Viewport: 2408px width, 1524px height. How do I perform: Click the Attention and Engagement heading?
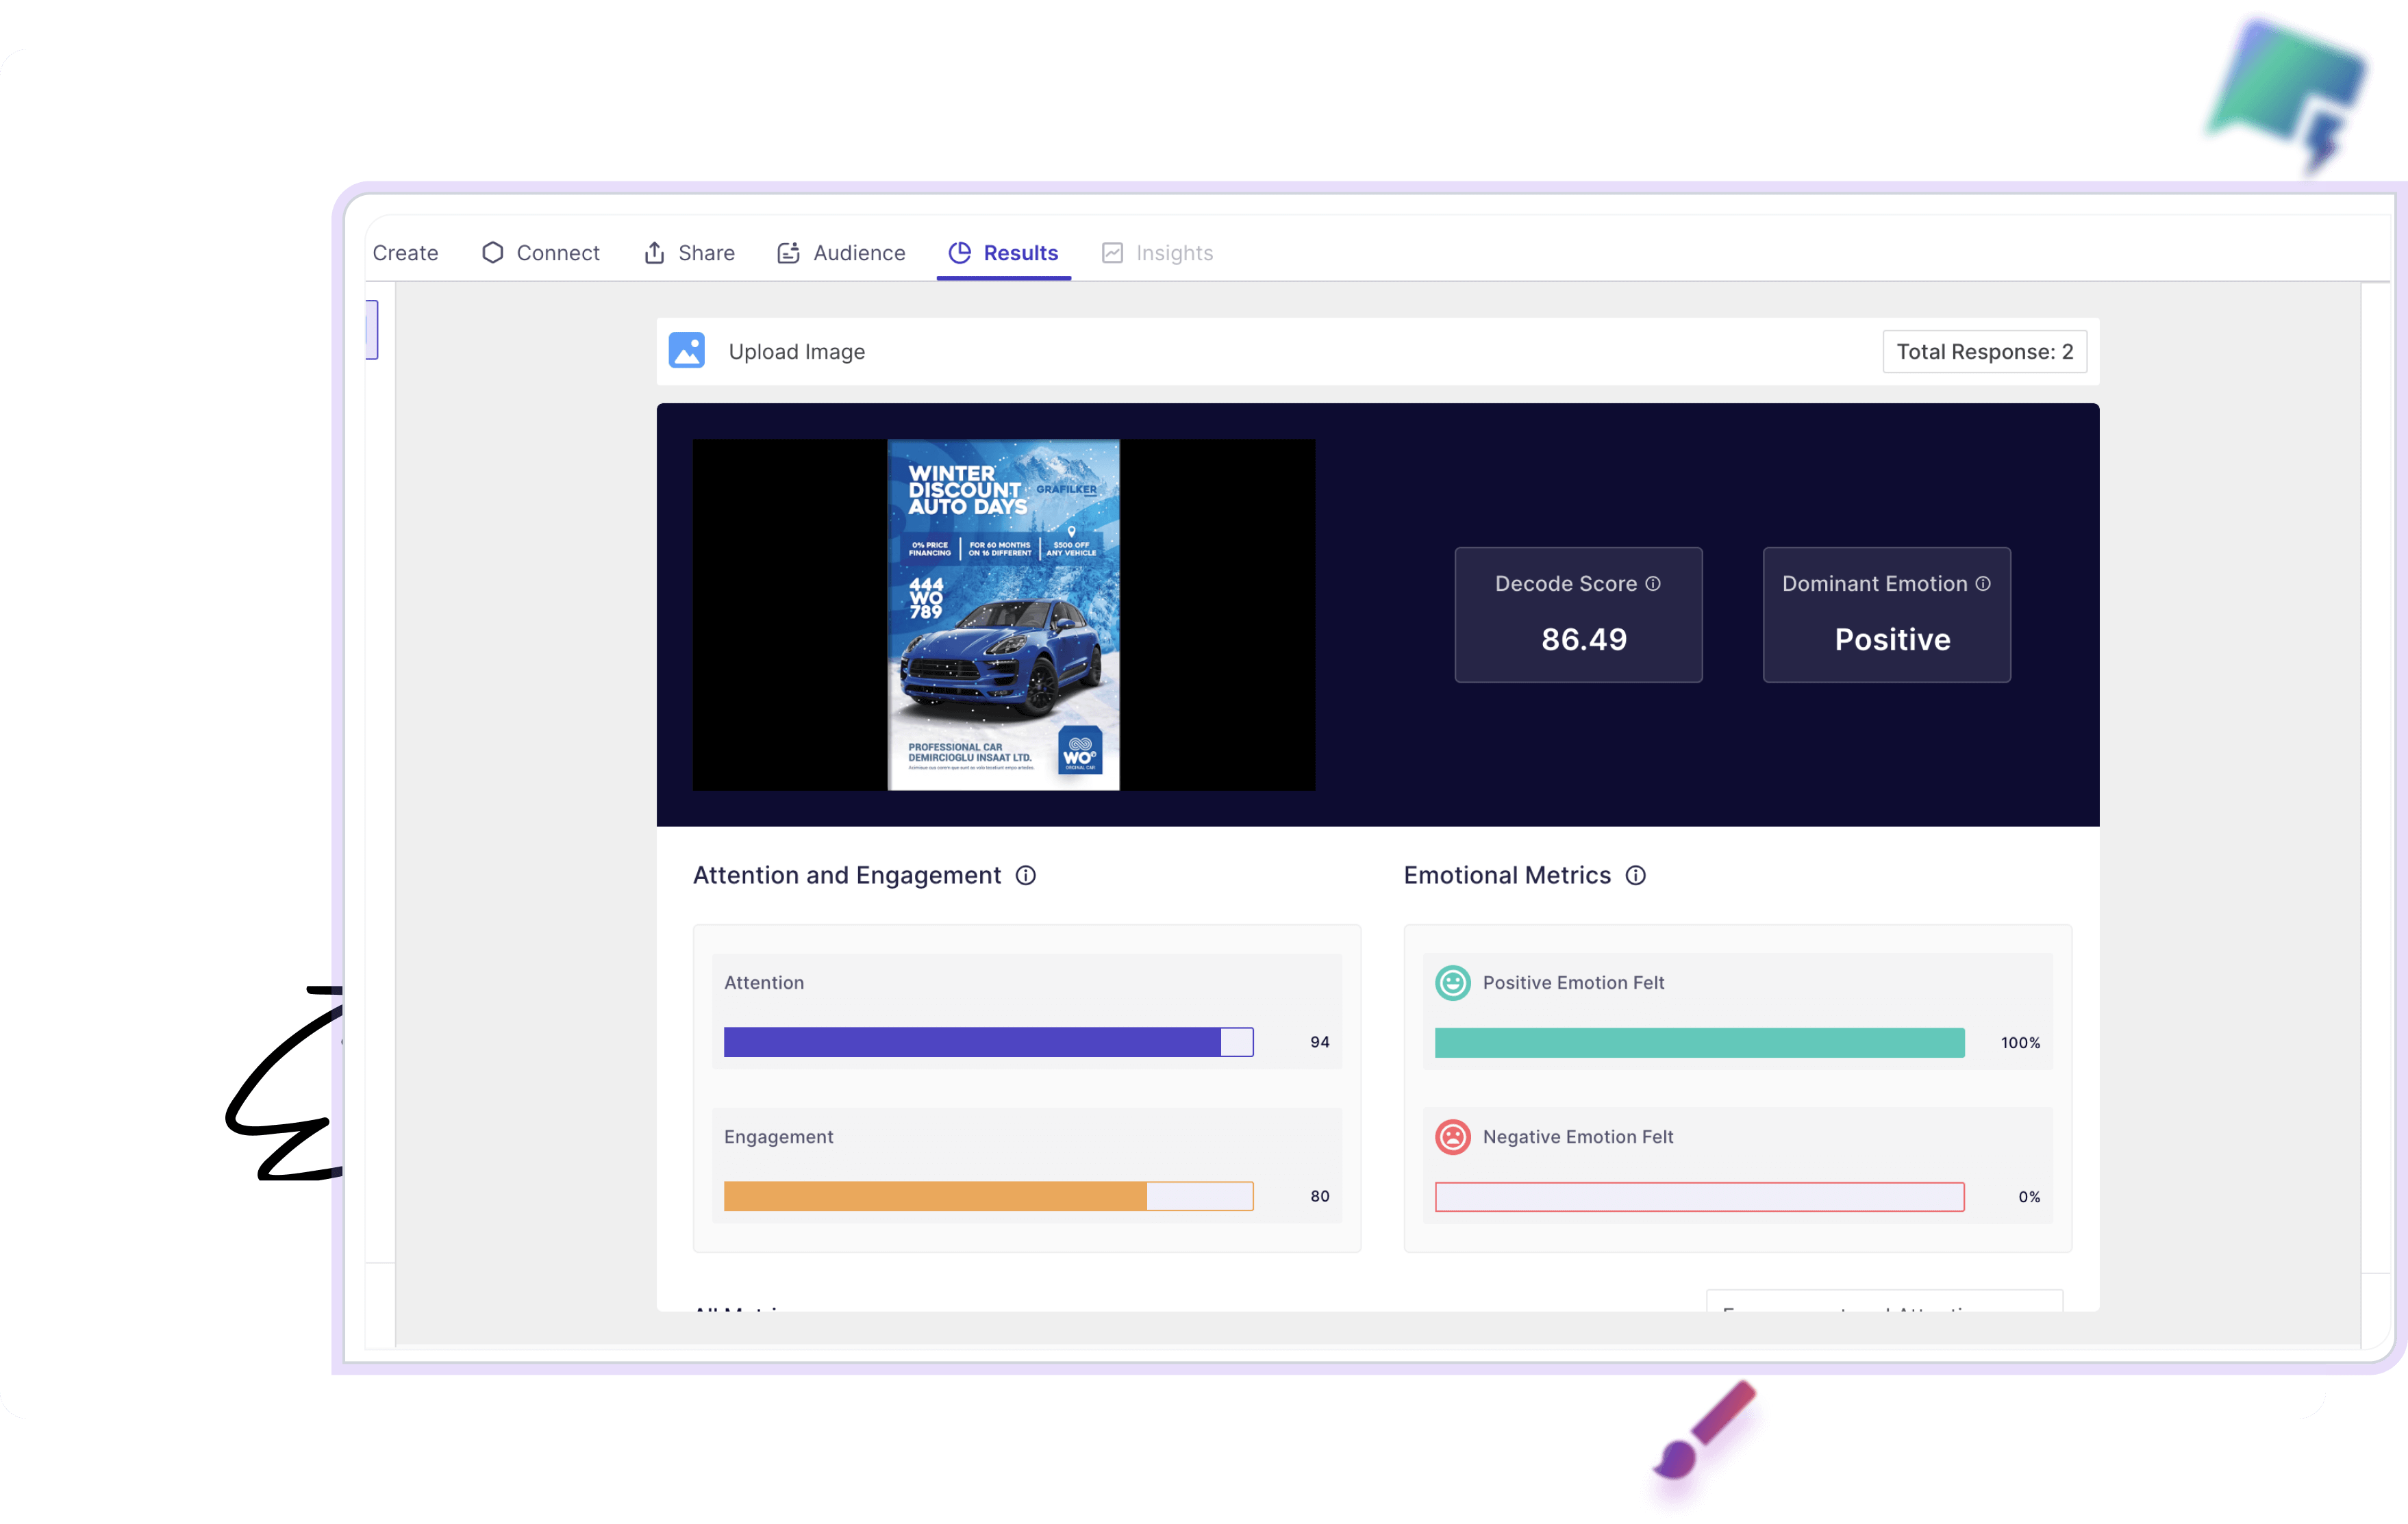[846, 876]
